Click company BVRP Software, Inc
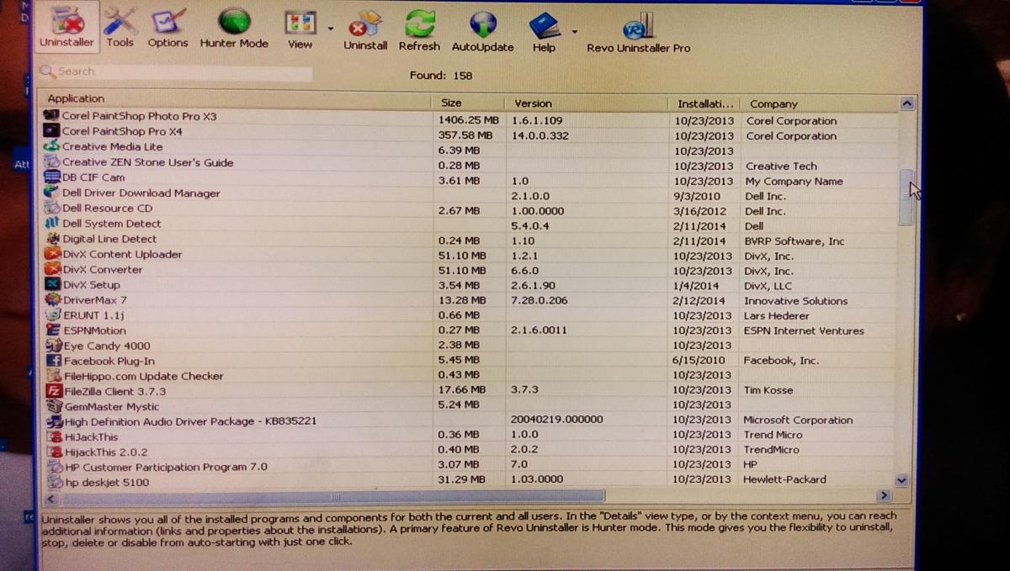 tap(795, 241)
